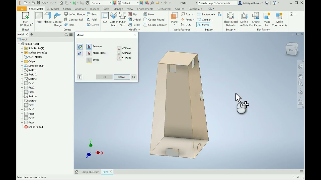Activate the Contour Flange tool
321x180 pixels.
pyautogui.click(x=57, y=19)
